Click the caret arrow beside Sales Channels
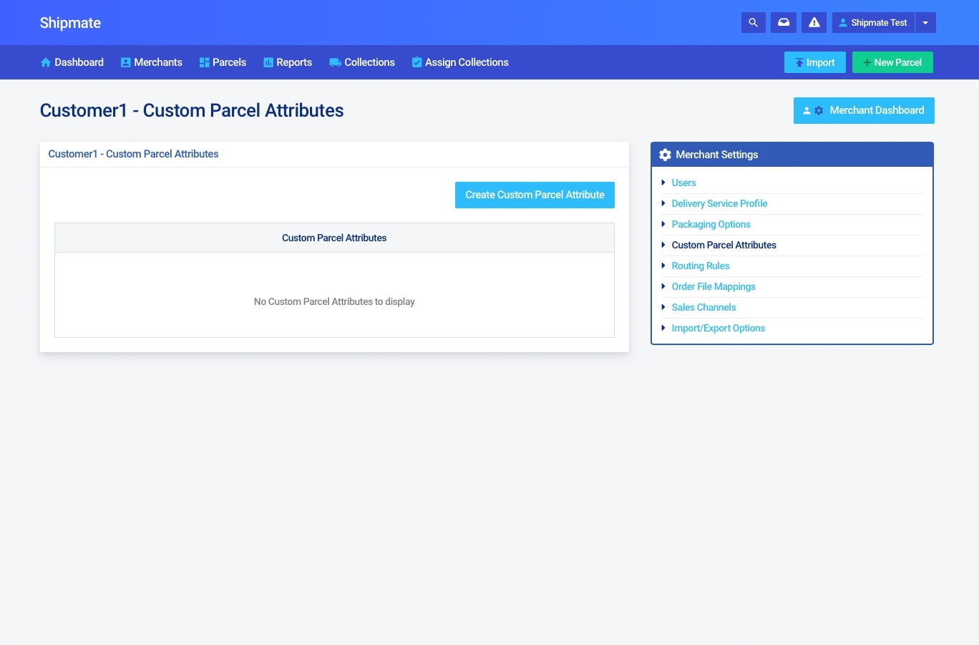Viewport: 979px width, 645px height. tap(663, 307)
